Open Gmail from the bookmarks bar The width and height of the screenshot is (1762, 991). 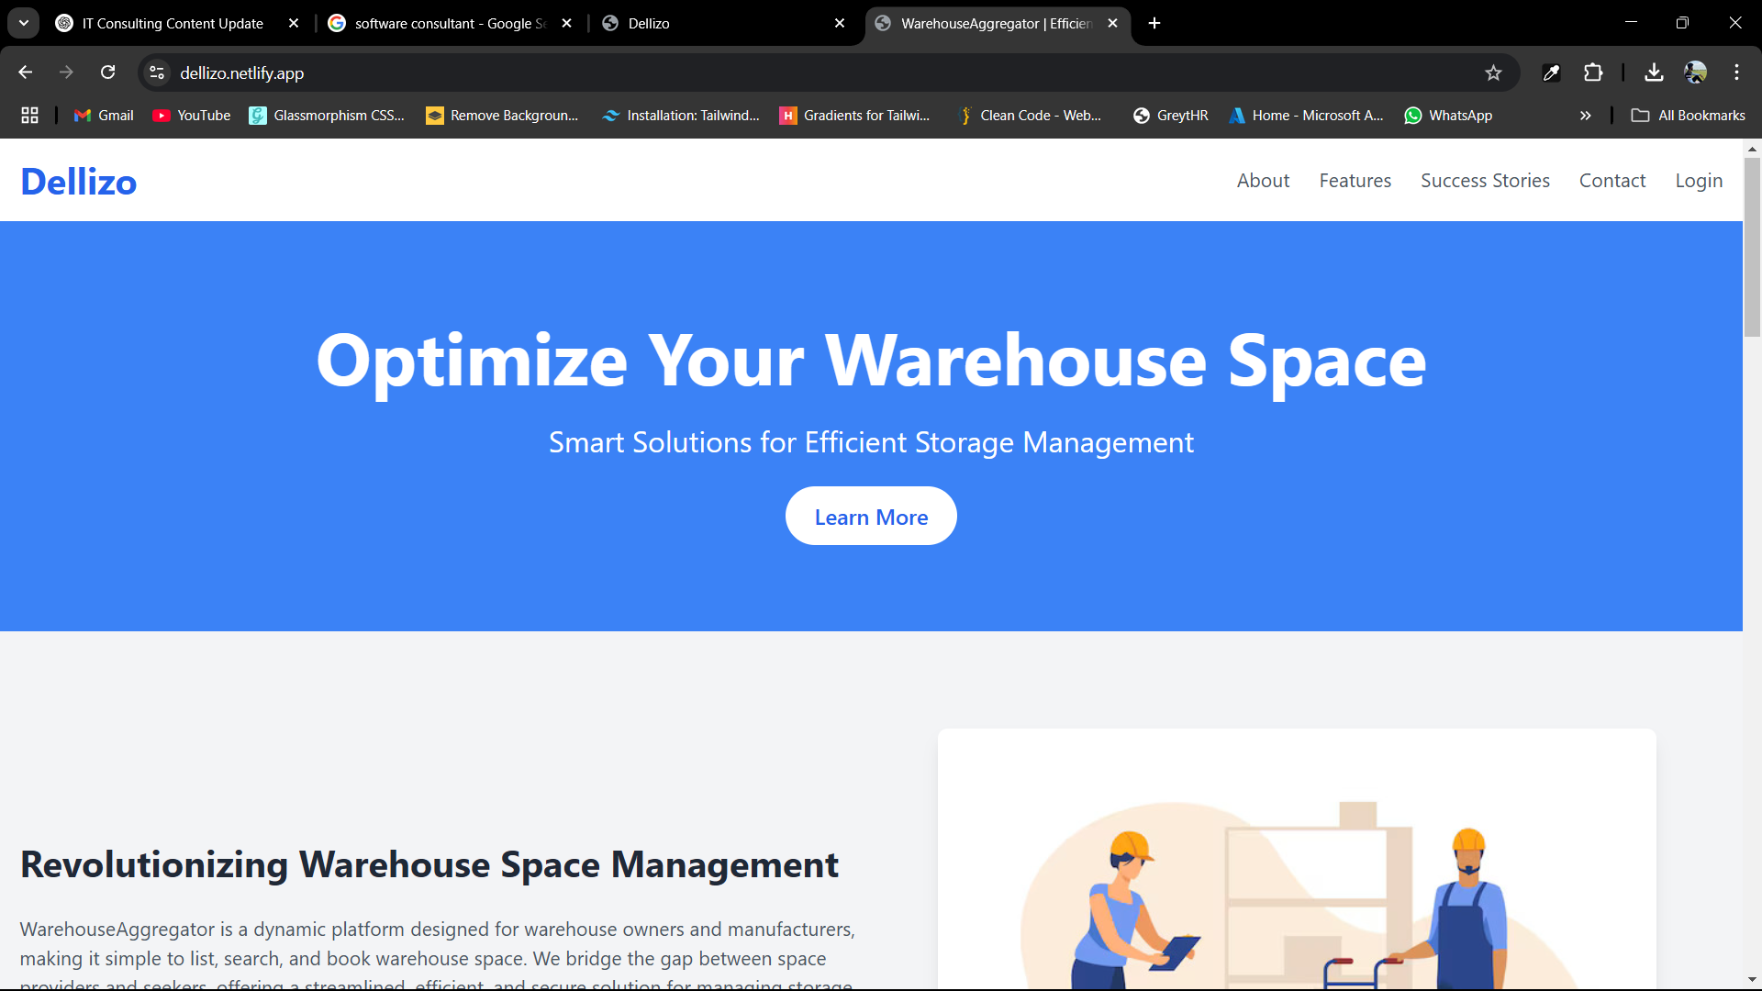102,115
